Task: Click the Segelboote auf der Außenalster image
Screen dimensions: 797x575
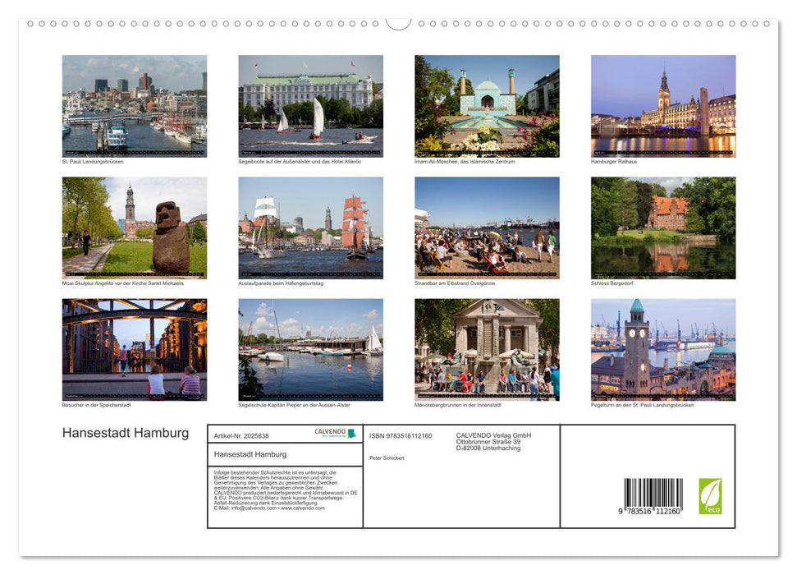Action: click(310, 105)
